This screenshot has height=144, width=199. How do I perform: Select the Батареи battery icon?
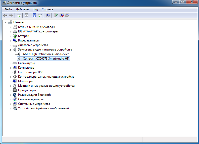tap(15, 36)
